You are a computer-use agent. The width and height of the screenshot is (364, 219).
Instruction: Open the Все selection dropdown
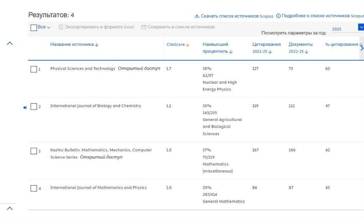click(44, 27)
